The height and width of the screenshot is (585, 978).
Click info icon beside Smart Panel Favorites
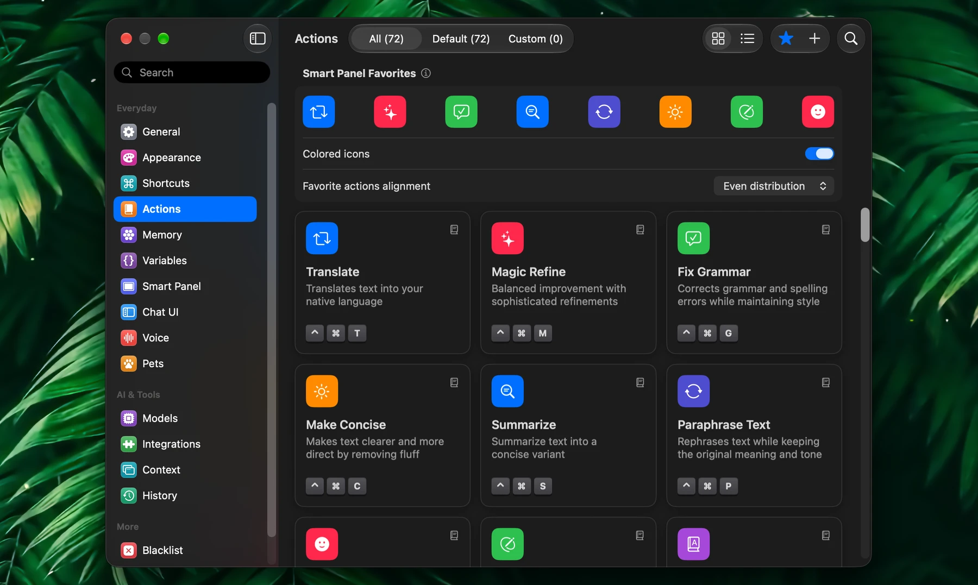(x=426, y=73)
